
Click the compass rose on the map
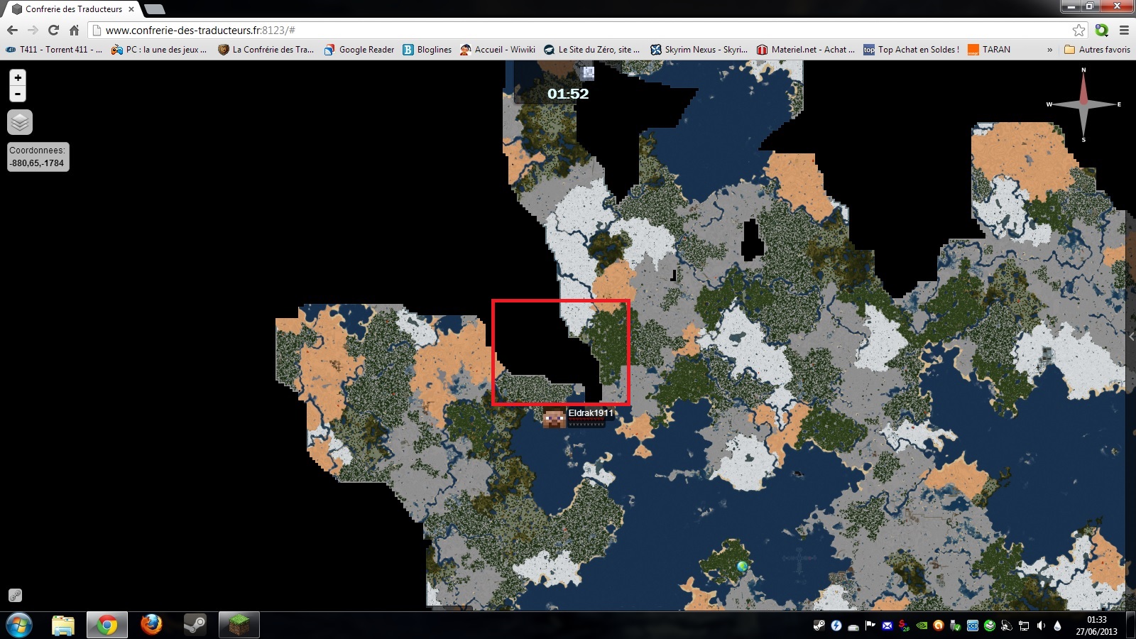point(1083,104)
